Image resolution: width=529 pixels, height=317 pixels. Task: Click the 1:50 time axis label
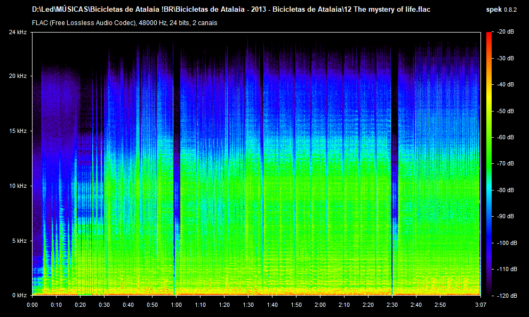coord(296,305)
